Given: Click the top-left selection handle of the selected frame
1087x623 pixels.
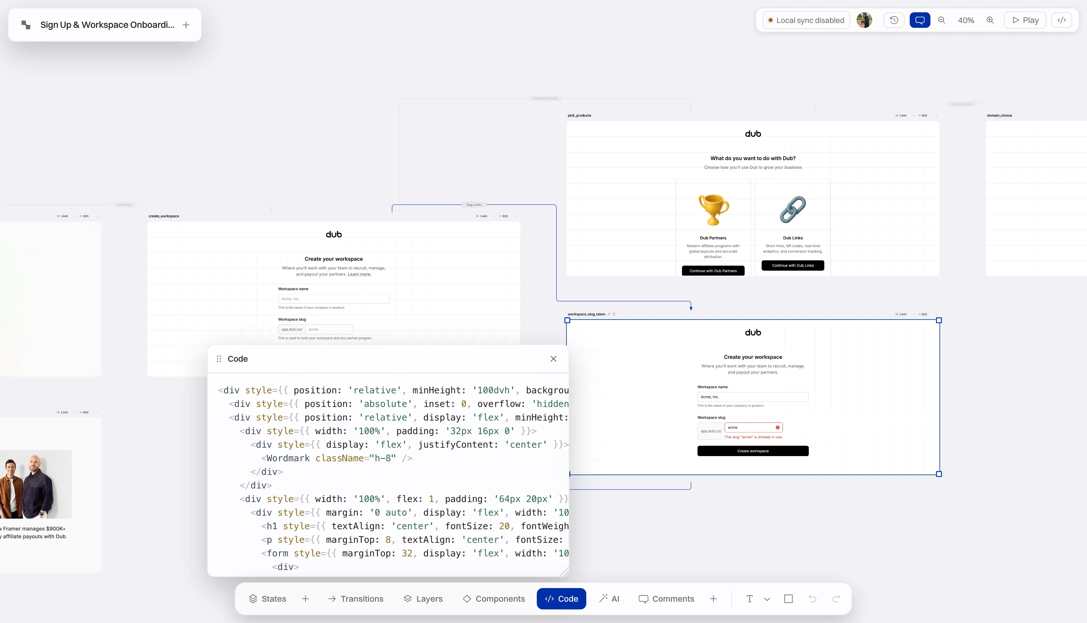Looking at the screenshot, I should click(x=567, y=320).
